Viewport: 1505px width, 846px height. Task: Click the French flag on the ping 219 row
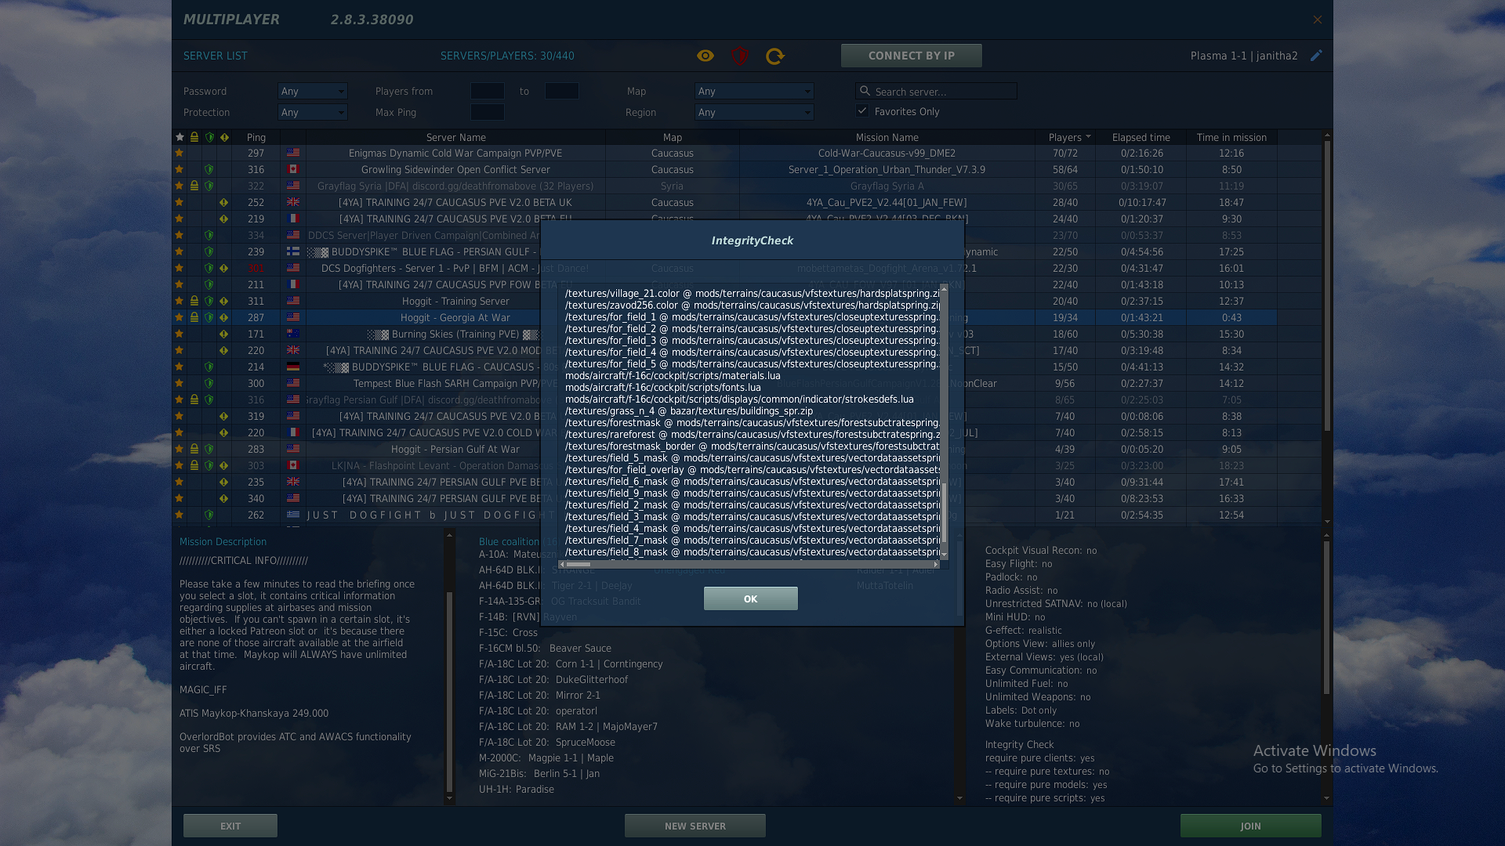coord(293,219)
